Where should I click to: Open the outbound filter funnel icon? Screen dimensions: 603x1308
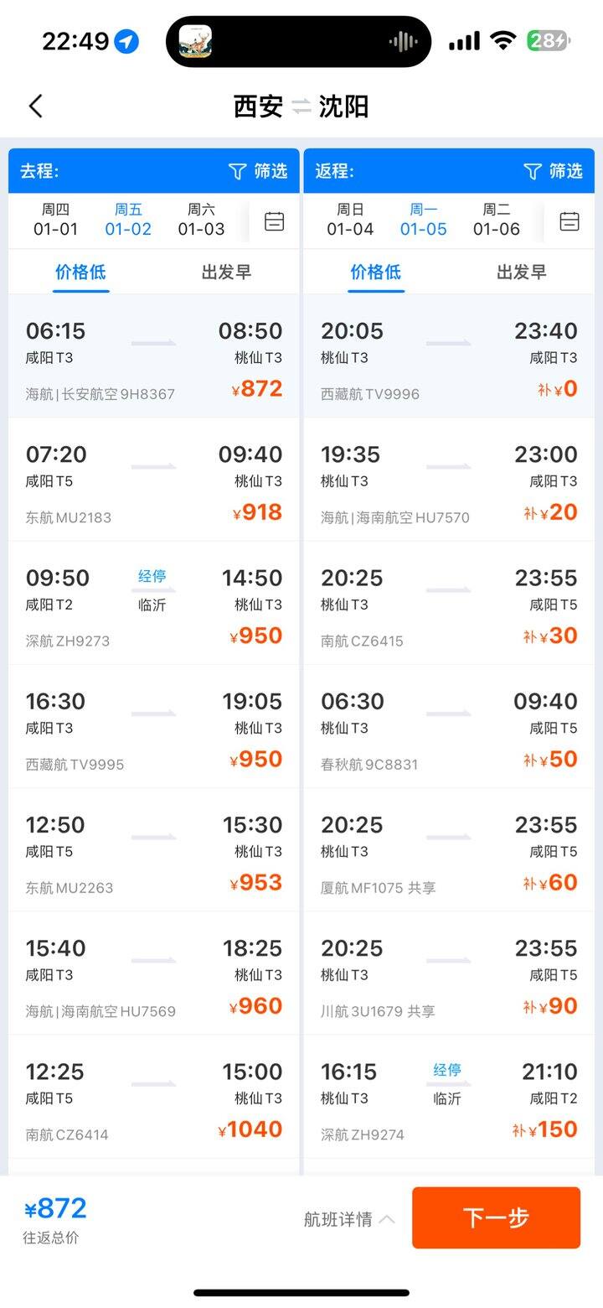tap(237, 172)
